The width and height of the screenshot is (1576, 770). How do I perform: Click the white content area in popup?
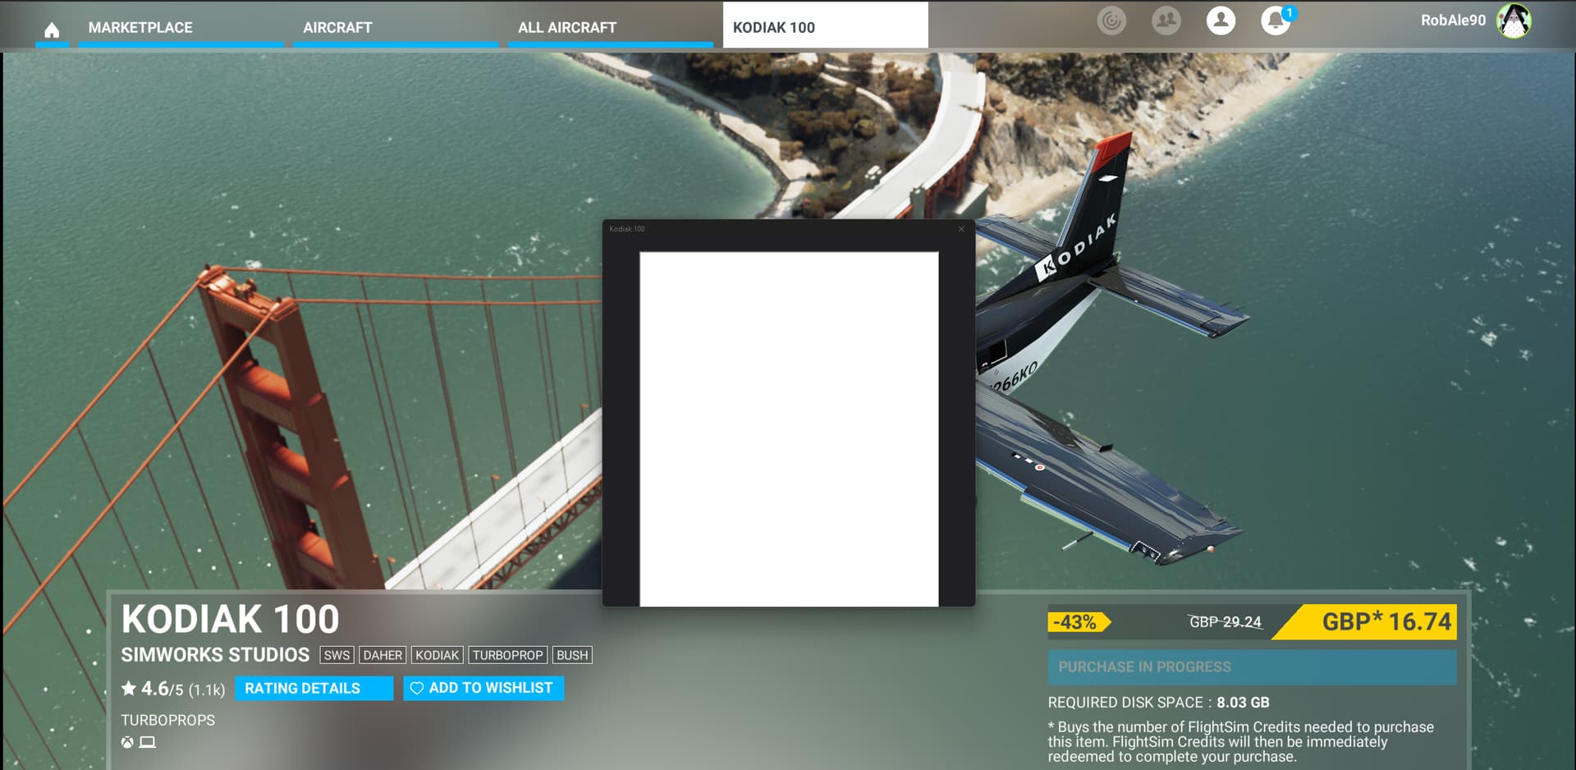coord(789,429)
